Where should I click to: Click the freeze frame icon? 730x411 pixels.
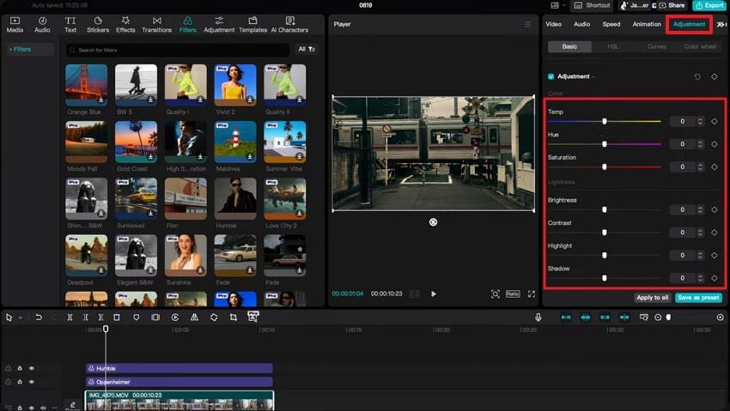(155, 317)
